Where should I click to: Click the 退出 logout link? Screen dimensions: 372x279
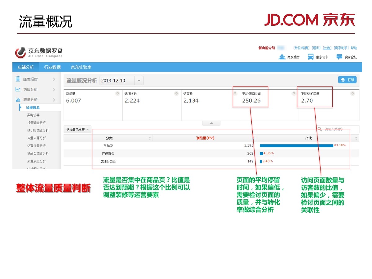coord(316,48)
